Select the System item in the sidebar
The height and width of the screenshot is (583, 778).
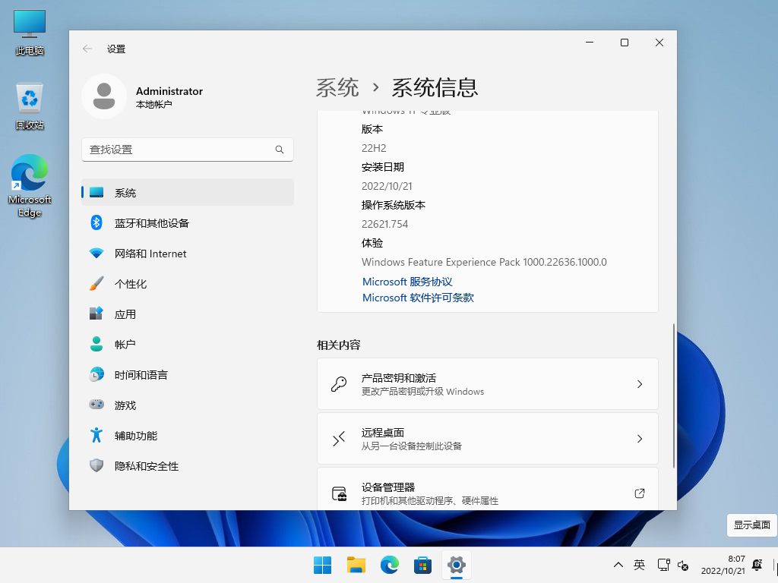pos(125,193)
